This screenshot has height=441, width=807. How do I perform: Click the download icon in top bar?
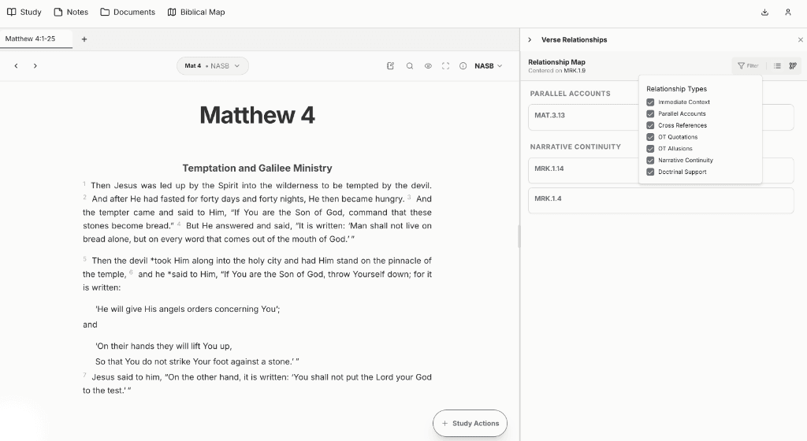(x=764, y=13)
